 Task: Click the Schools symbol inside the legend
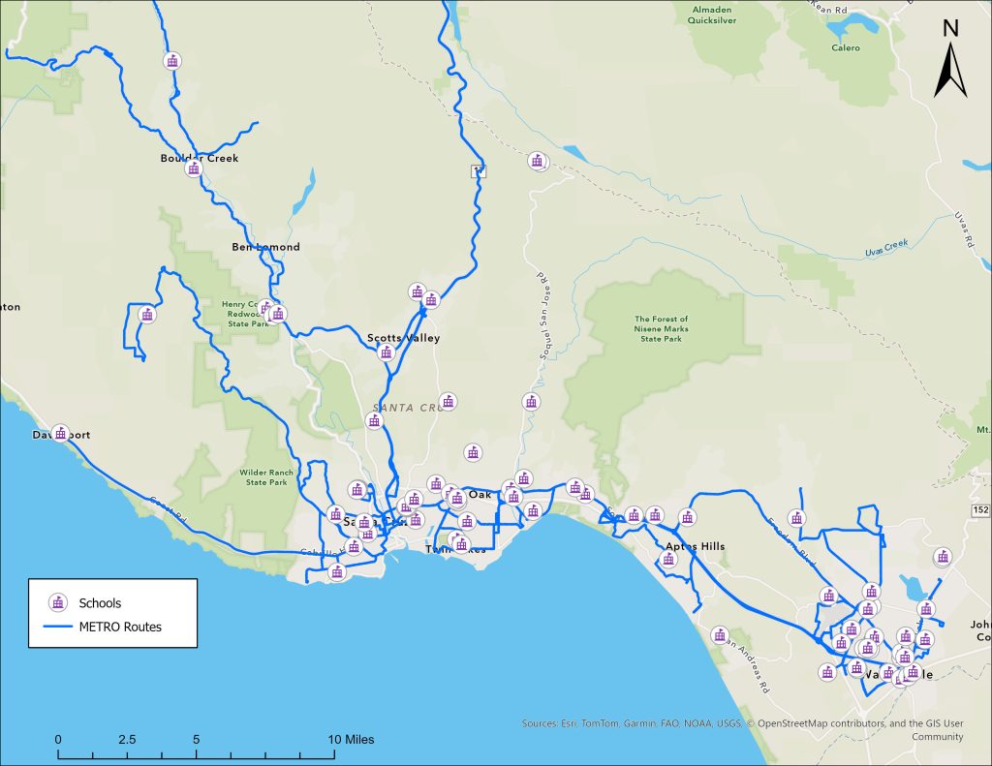pyautogui.click(x=57, y=602)
